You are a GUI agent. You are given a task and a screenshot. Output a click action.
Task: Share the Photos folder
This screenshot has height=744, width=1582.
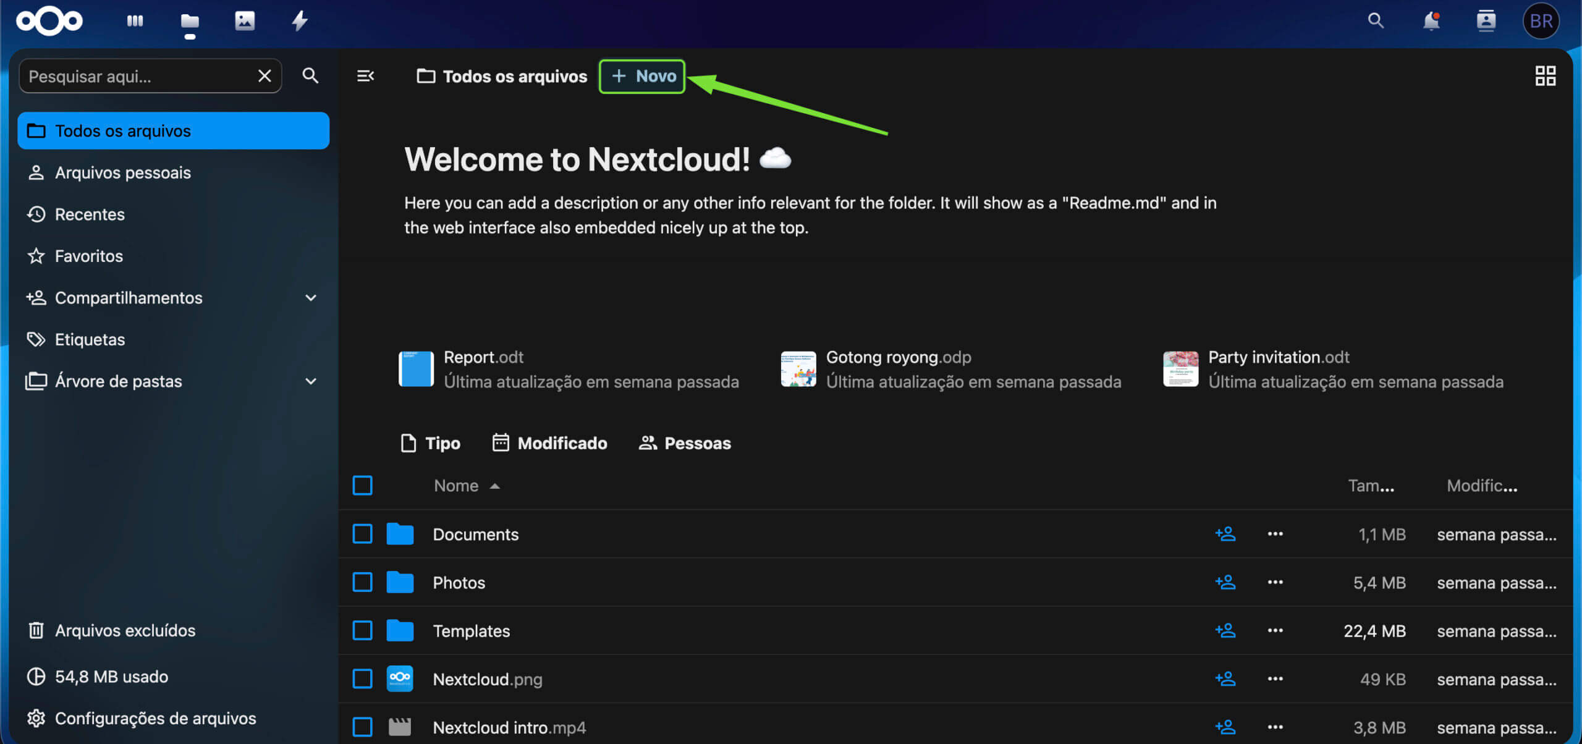click(1225, 582)
